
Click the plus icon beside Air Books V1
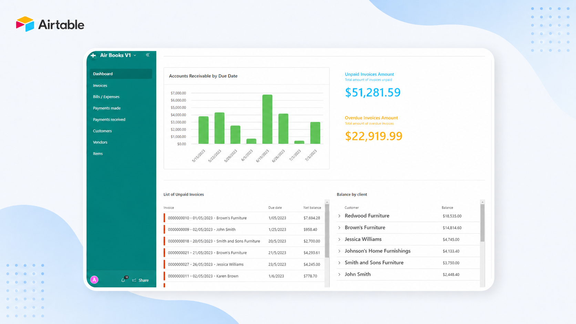(x=93, y=55)
